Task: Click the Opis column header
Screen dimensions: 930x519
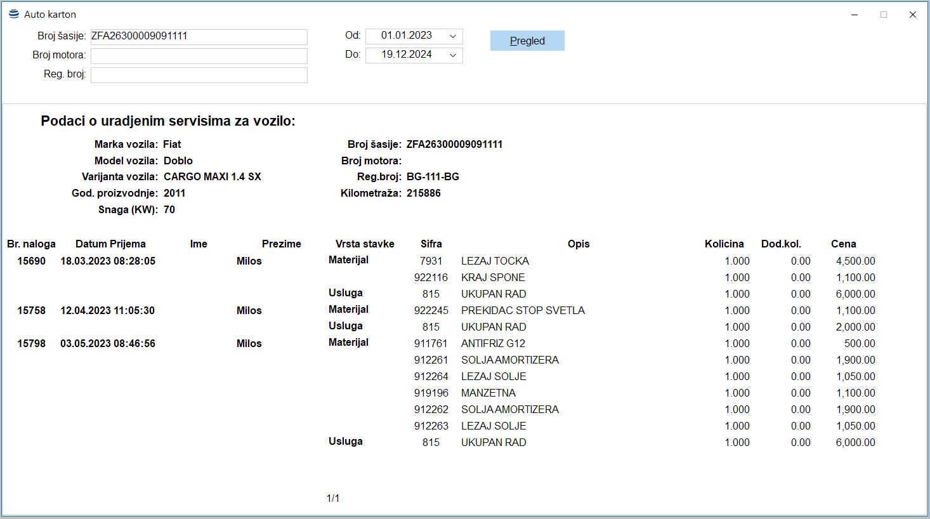Action: (x=579, y=244)
